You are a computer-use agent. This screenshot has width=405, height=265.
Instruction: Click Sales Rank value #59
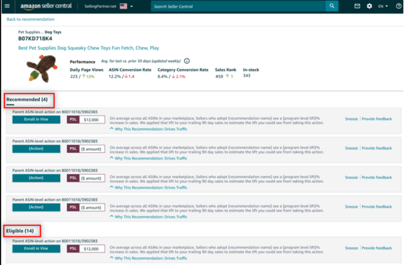coord(219,77)
